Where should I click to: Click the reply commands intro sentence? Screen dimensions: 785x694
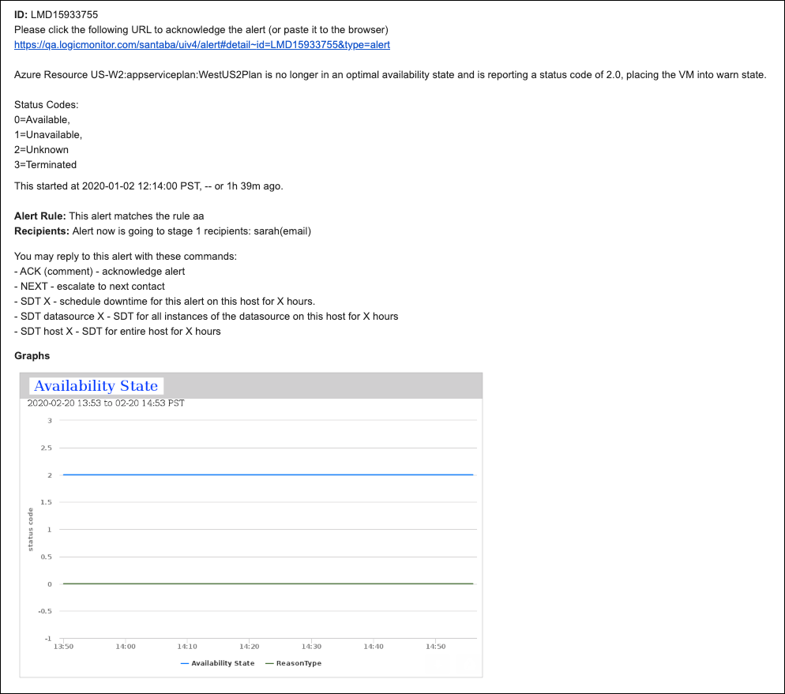[x=125, y=256]
